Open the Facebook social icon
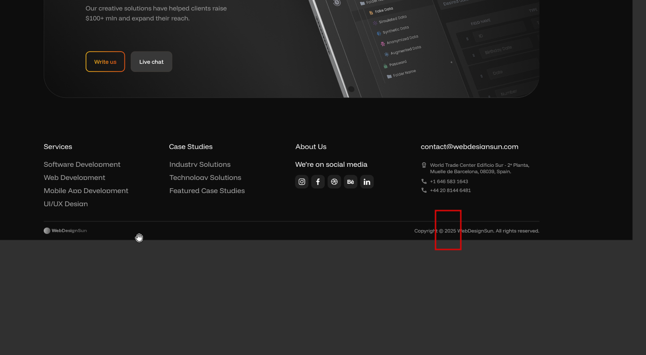 click(318, 182)
